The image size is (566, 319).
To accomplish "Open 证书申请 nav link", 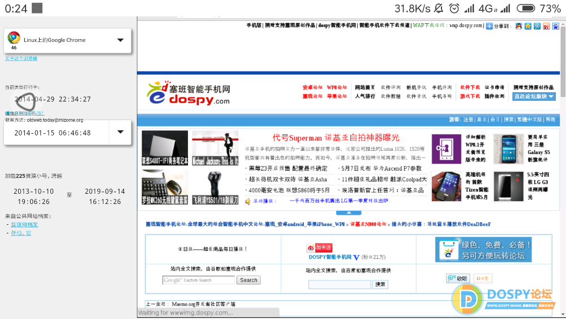I will pyautogui.click(x=494, y=87).
